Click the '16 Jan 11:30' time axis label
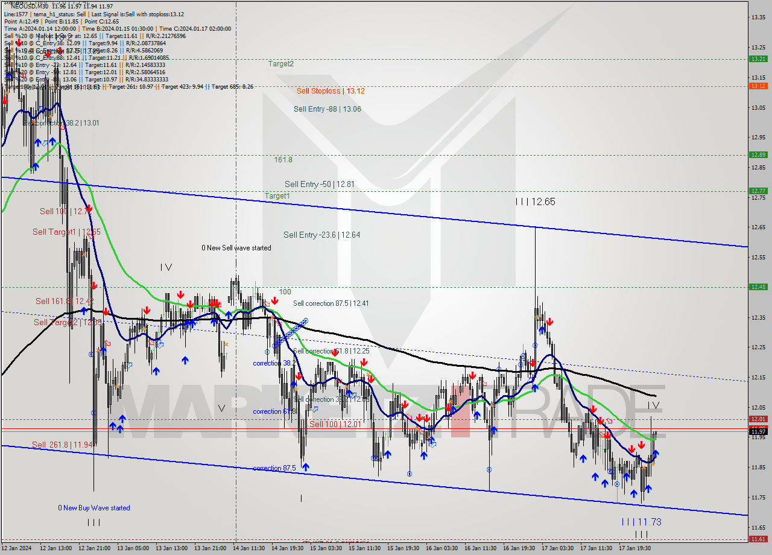The width and height of the screenshot is (772, 555). coord(481,548)
